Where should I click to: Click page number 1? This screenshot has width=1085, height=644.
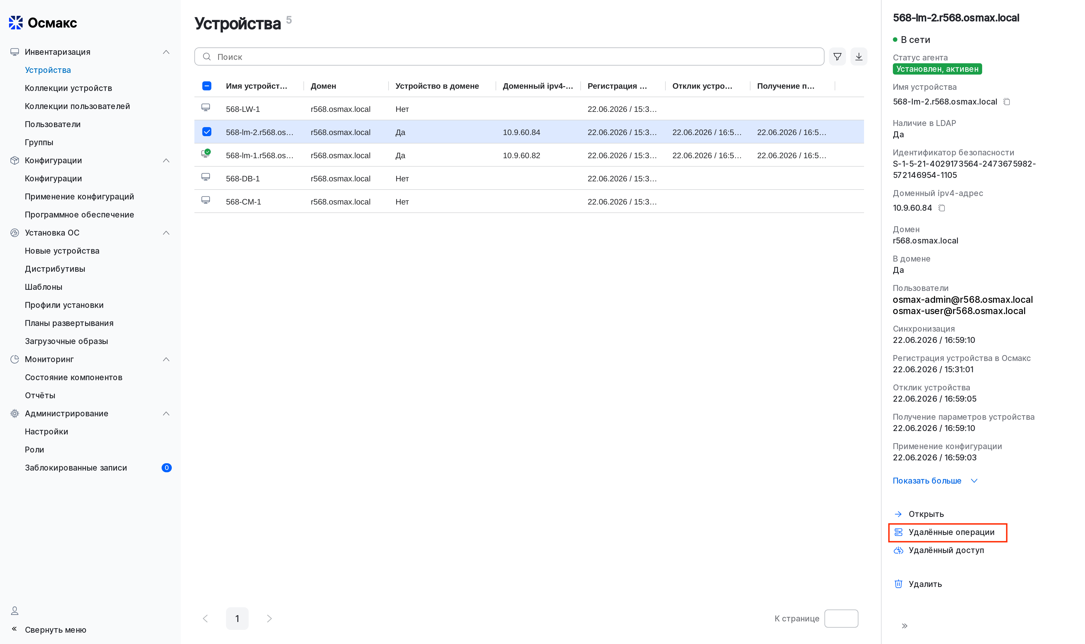[237, 618]
